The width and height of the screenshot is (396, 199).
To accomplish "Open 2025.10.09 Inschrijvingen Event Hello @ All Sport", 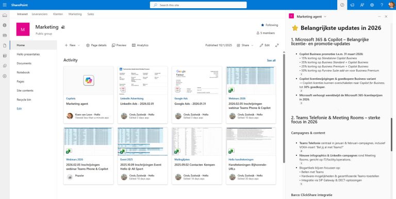I will tap(141, 167).
